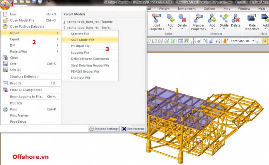Open recent model sacinp-tbdp_trans_rec - Seafas
This screenshot has height=165, width=269.
click(87, 28)
